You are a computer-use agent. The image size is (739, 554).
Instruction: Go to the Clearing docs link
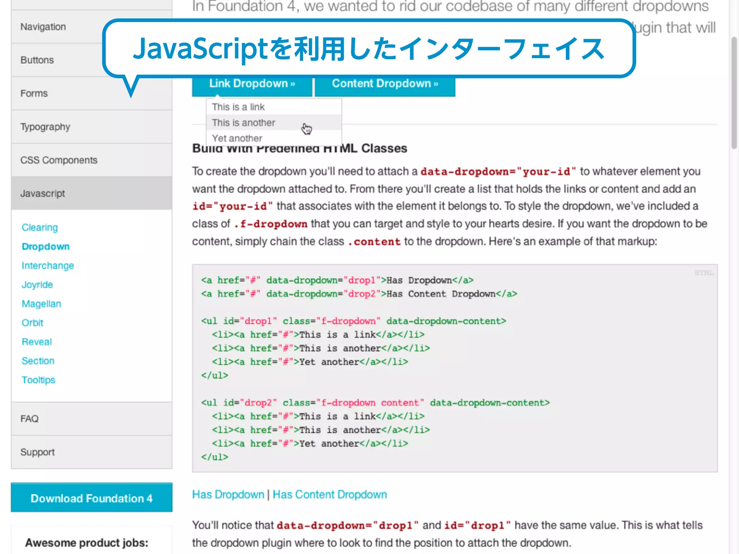pos(40,227)
